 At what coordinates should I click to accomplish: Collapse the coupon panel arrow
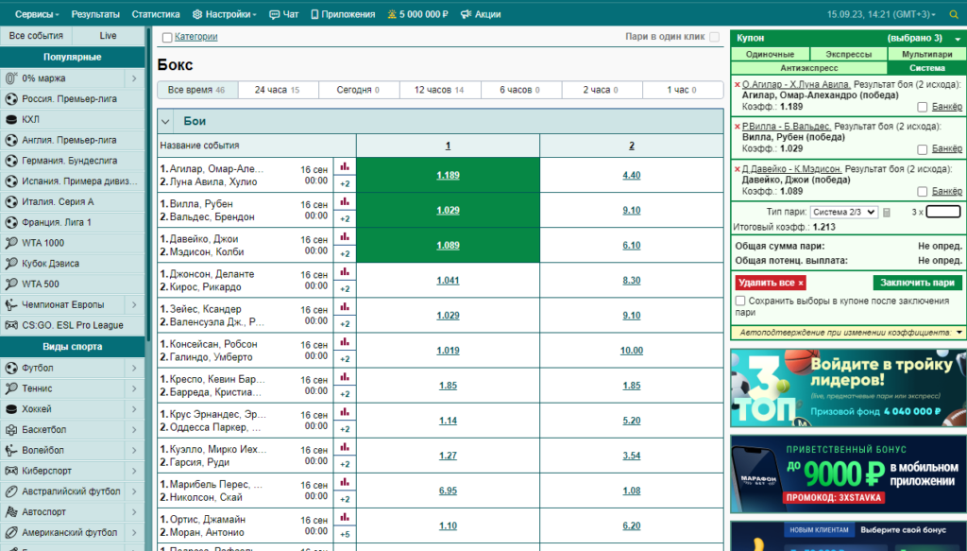coord(958,39)
